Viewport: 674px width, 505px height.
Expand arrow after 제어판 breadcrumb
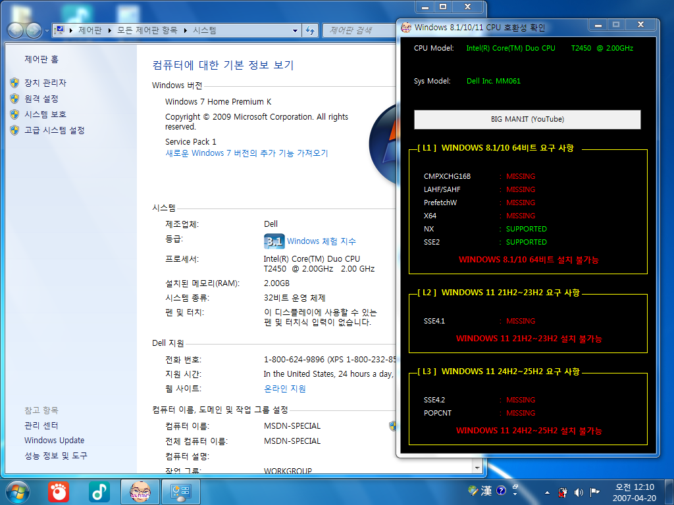(110, 30)
